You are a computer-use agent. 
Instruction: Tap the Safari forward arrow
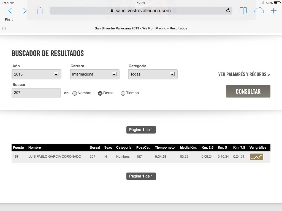pyautogui.click(x=25, y=11)
